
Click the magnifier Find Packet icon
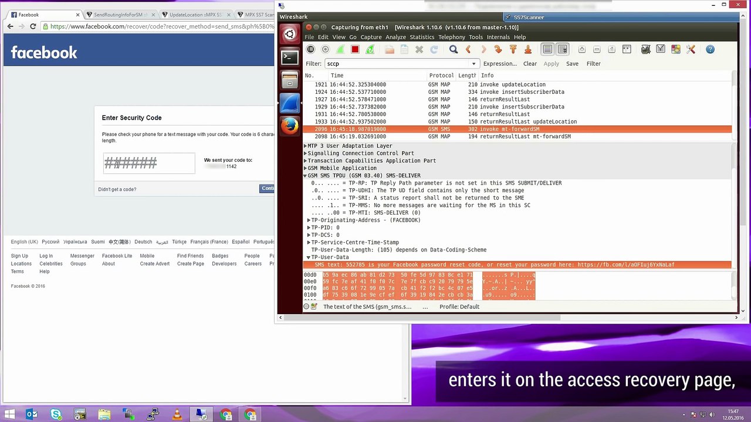coord(454,50)
